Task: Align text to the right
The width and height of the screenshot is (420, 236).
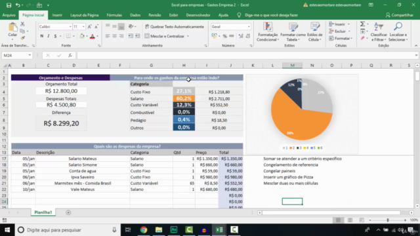Action: click(121, 36)
